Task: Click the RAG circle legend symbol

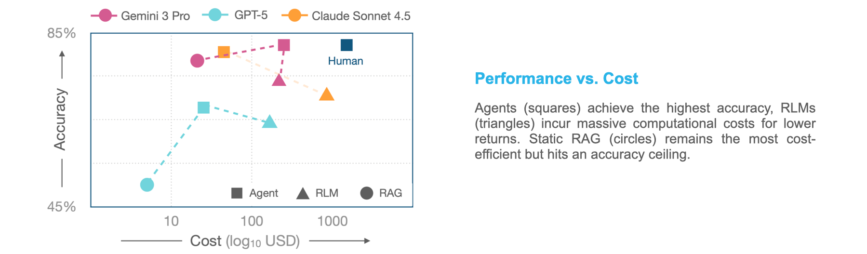Action: coord(367,193)
